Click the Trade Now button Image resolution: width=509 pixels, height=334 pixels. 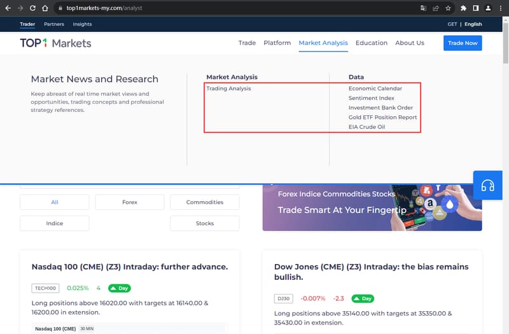pos(463,43)
